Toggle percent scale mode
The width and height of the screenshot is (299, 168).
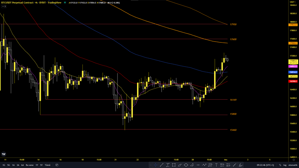coord(280,165)
